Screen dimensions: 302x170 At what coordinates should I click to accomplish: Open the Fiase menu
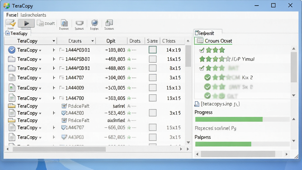coord(12,15)
